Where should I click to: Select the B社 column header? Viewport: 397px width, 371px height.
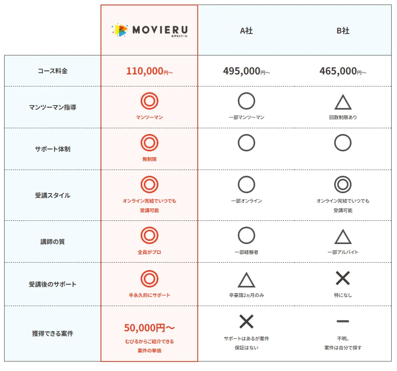point(343,31)
